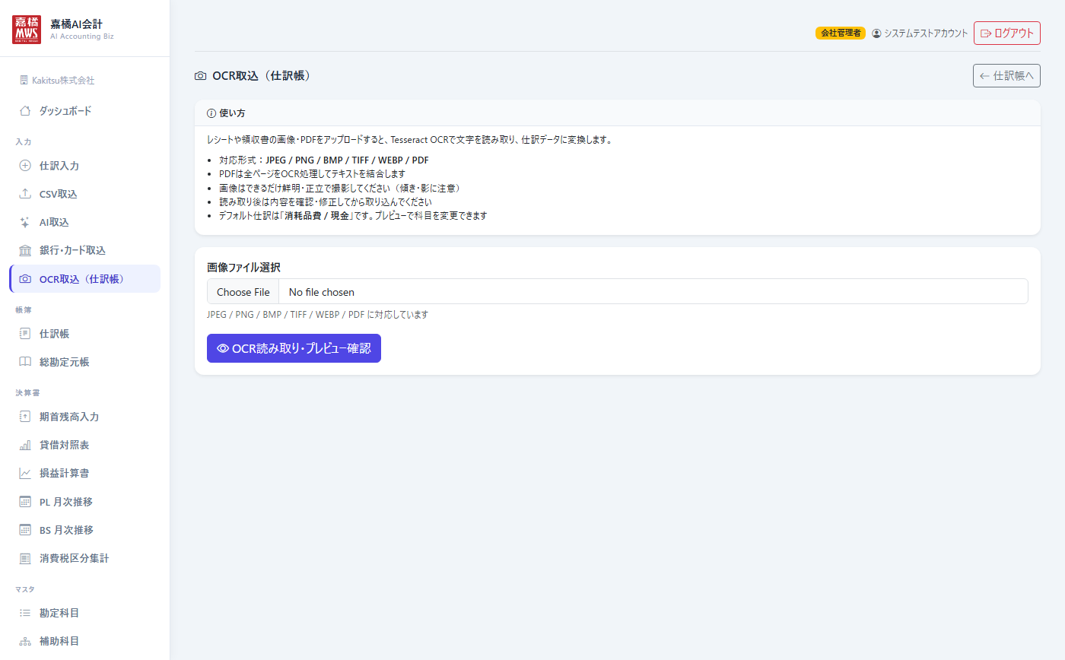Click the 勘定科目 list icon
Viewport: 1065px width, 660px height.
(25, 613)
